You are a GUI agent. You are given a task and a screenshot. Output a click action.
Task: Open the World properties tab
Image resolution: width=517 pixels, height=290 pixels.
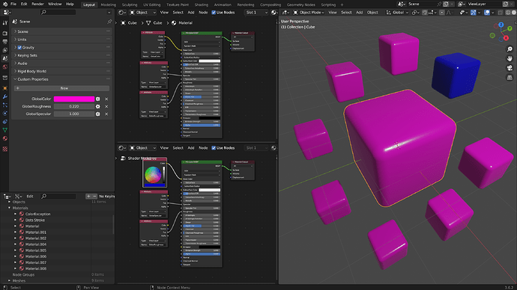coord(5,67)
